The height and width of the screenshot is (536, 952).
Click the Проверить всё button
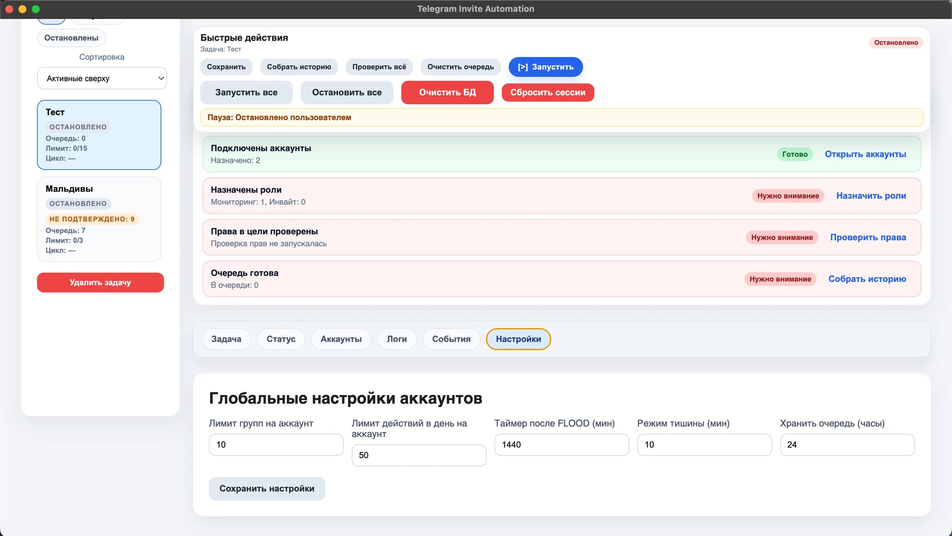point(379,67)
